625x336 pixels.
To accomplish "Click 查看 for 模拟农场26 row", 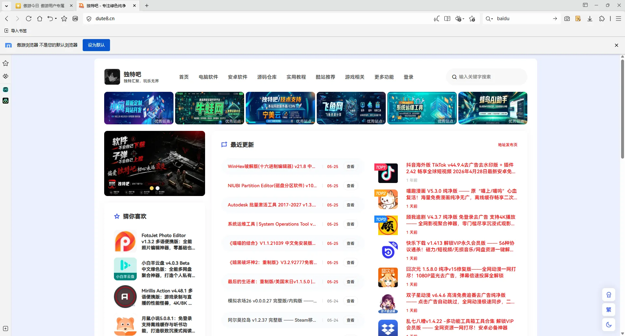I will tap(351, 301).
